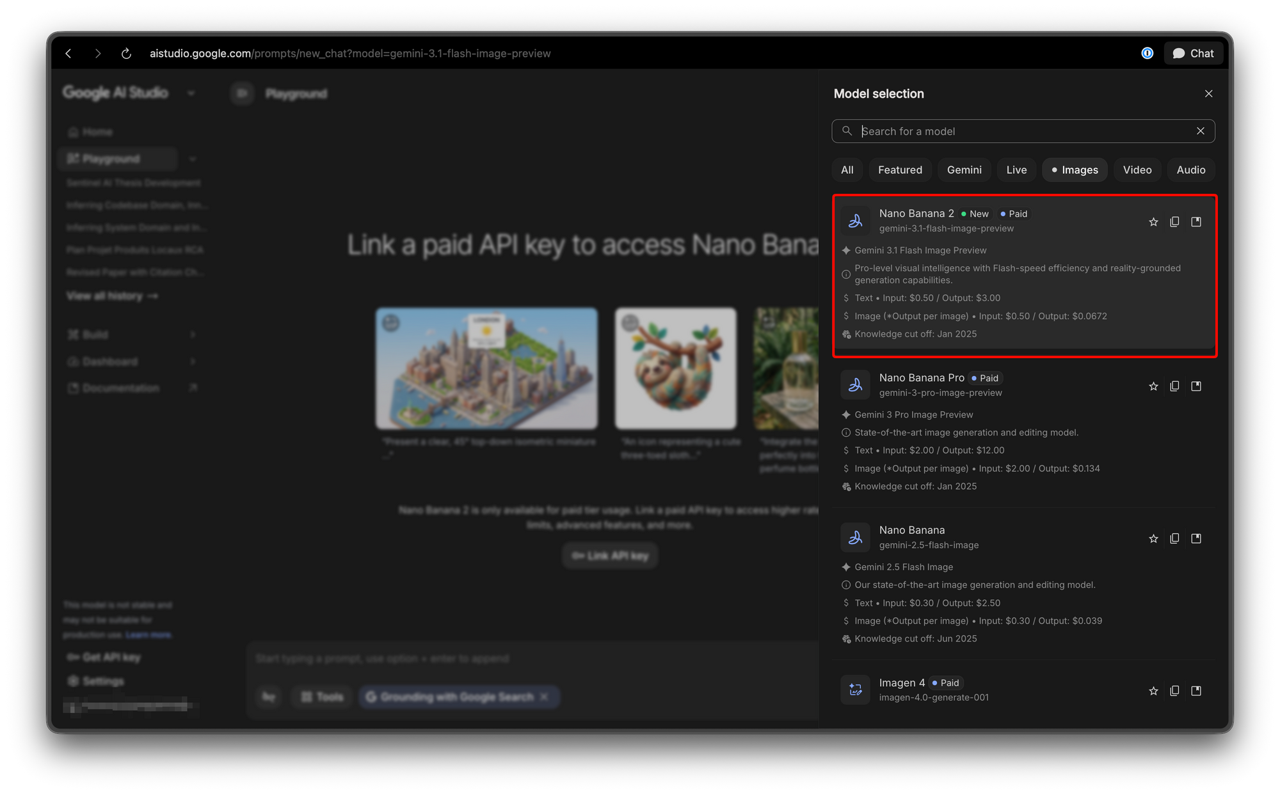Select the Featured models filter
Viewport: 1280px width, 795px height.
pyautogui.click(x=900, y=170)
